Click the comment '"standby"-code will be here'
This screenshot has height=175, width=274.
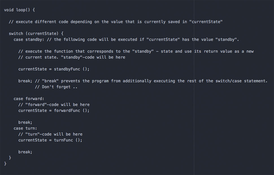click(93, 58)
